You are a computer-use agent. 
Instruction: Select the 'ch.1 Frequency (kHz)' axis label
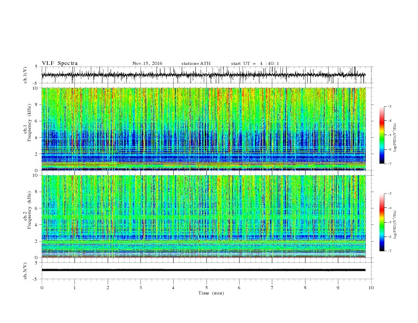[x=28, y=123]
